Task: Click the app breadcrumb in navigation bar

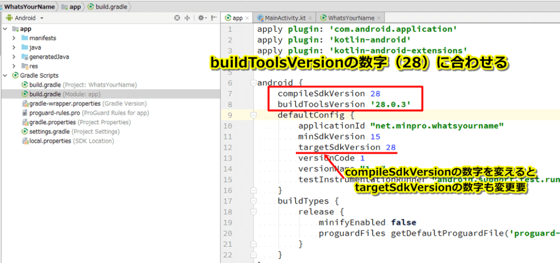Action: 75,6
